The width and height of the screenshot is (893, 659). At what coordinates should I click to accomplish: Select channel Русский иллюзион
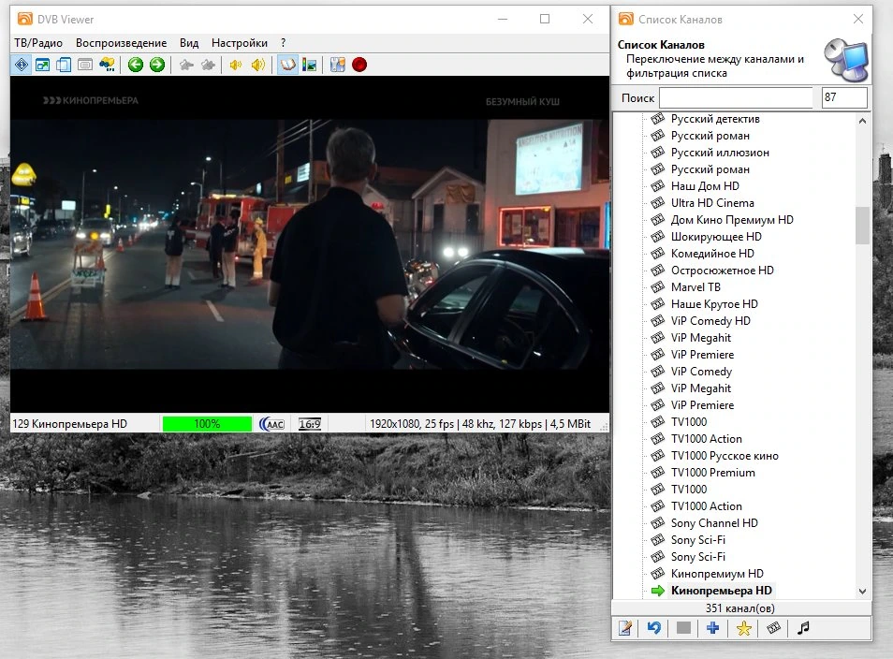pos(720,153)
